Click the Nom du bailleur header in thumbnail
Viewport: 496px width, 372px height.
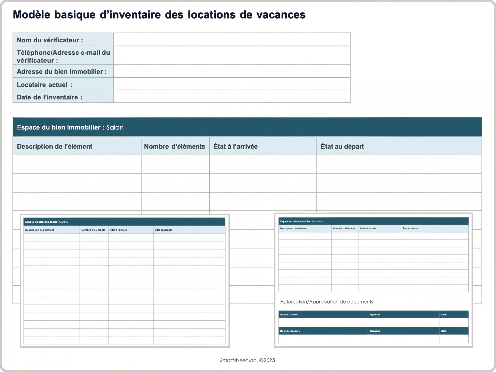pos(289,314)
